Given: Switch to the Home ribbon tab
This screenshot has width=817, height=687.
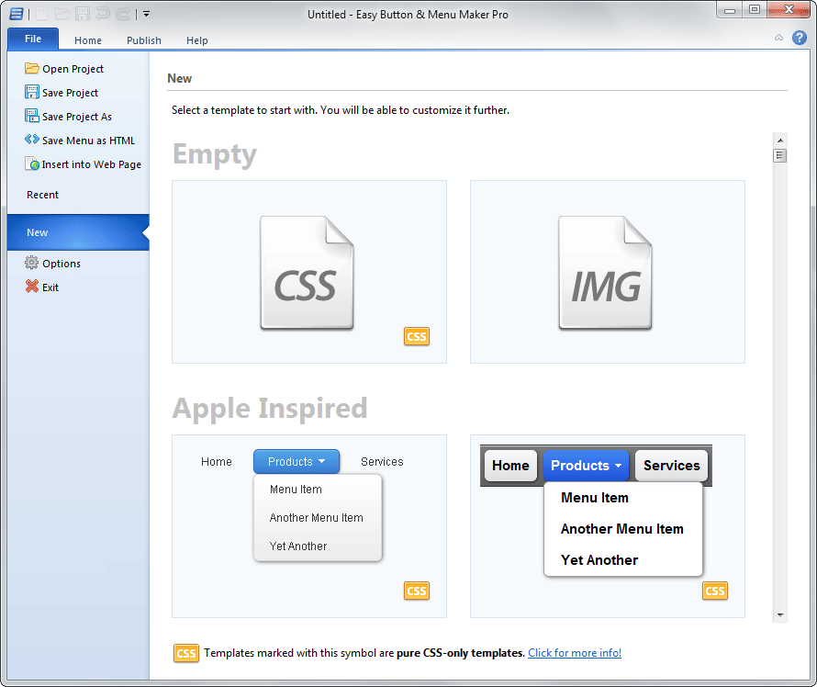Looking at the screenshot, I should [x=88, y=40].
